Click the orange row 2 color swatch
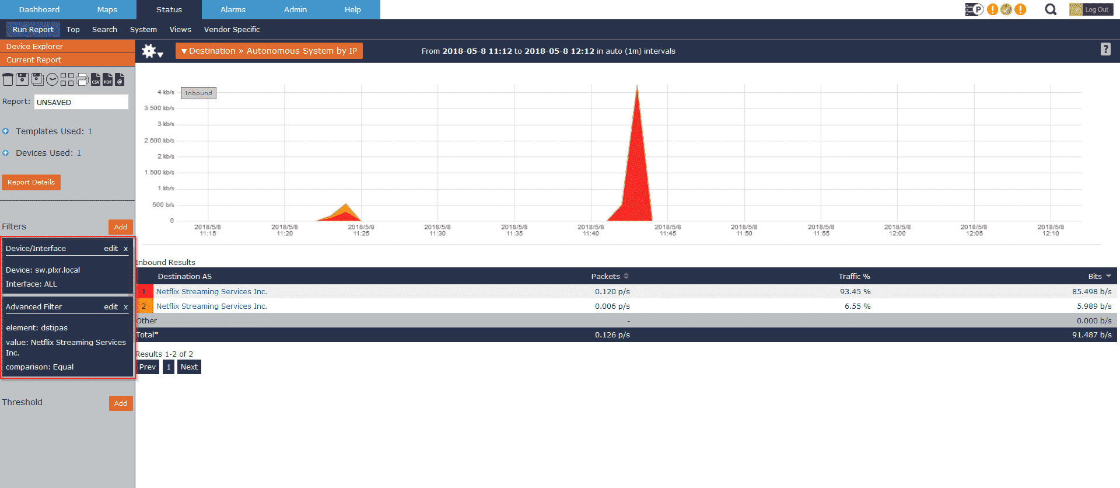The width and height of the screenshot is (1120, 488). [144, 306]
